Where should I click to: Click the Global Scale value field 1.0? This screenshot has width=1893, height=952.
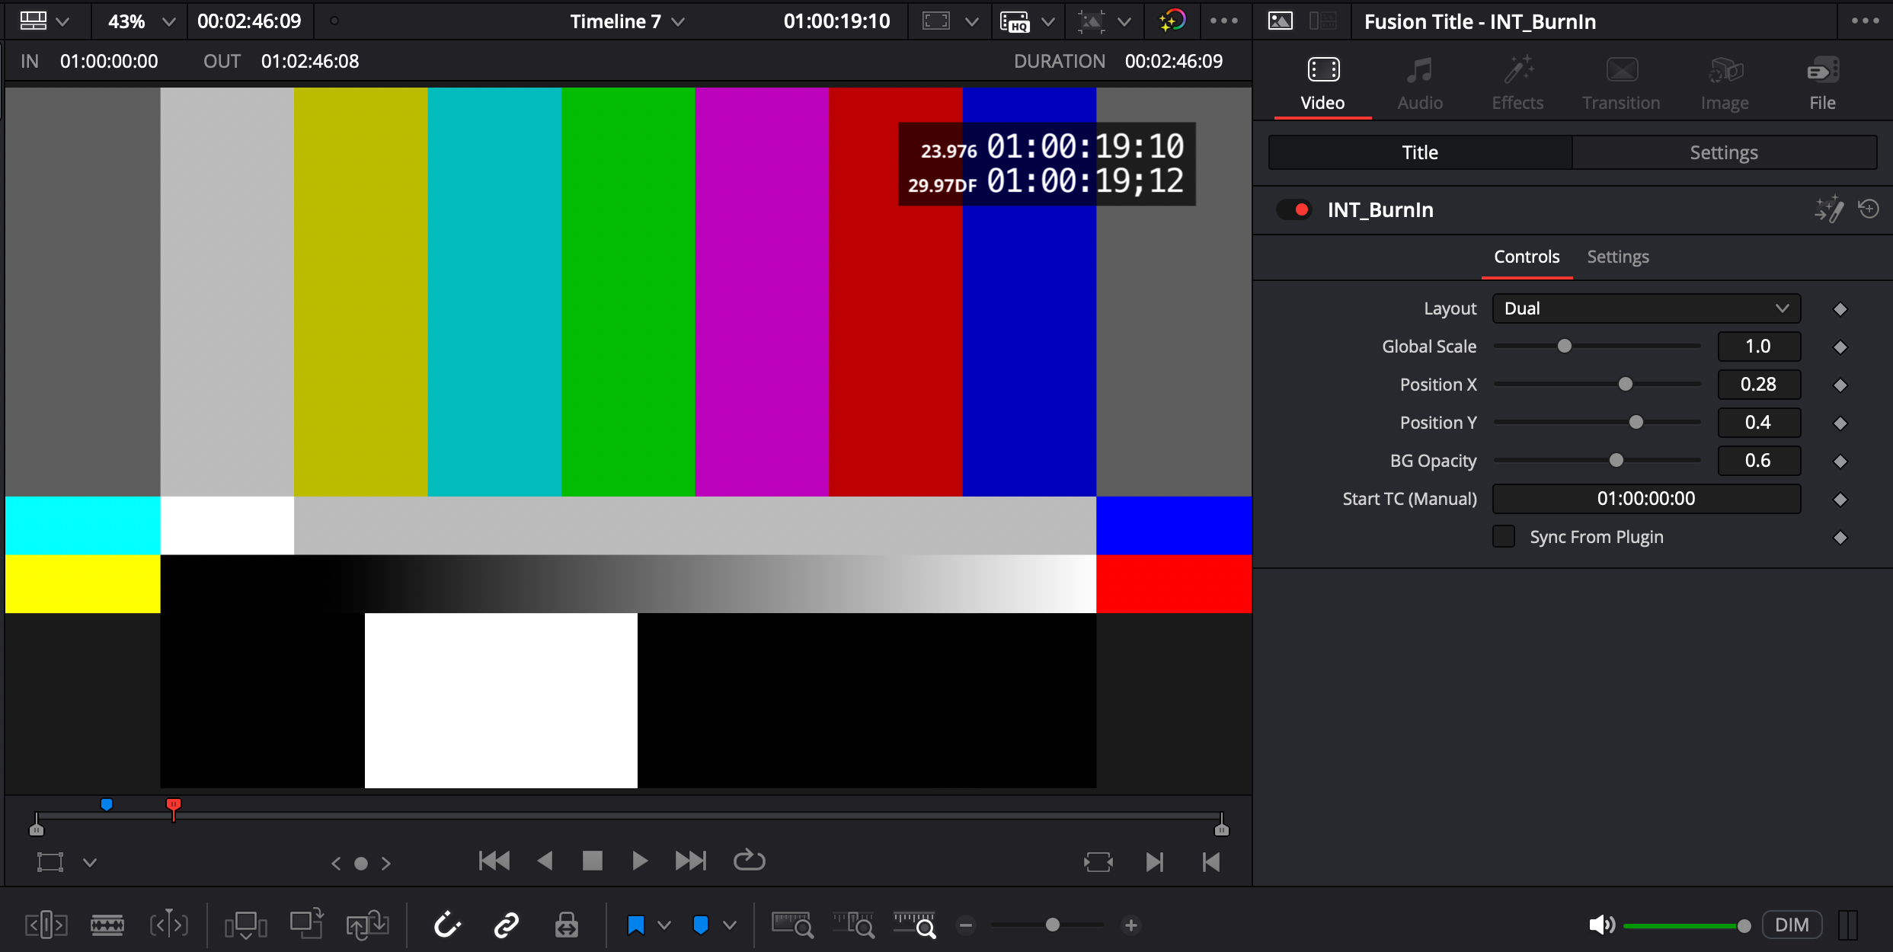click(1759, 347)
